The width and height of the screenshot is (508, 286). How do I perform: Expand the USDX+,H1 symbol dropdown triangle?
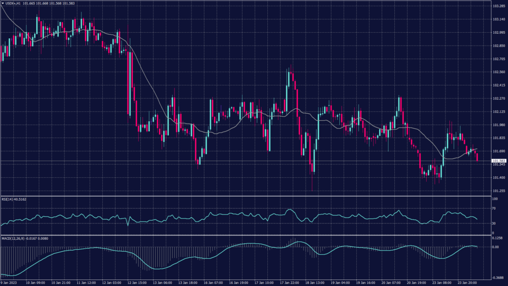point(4,3)
